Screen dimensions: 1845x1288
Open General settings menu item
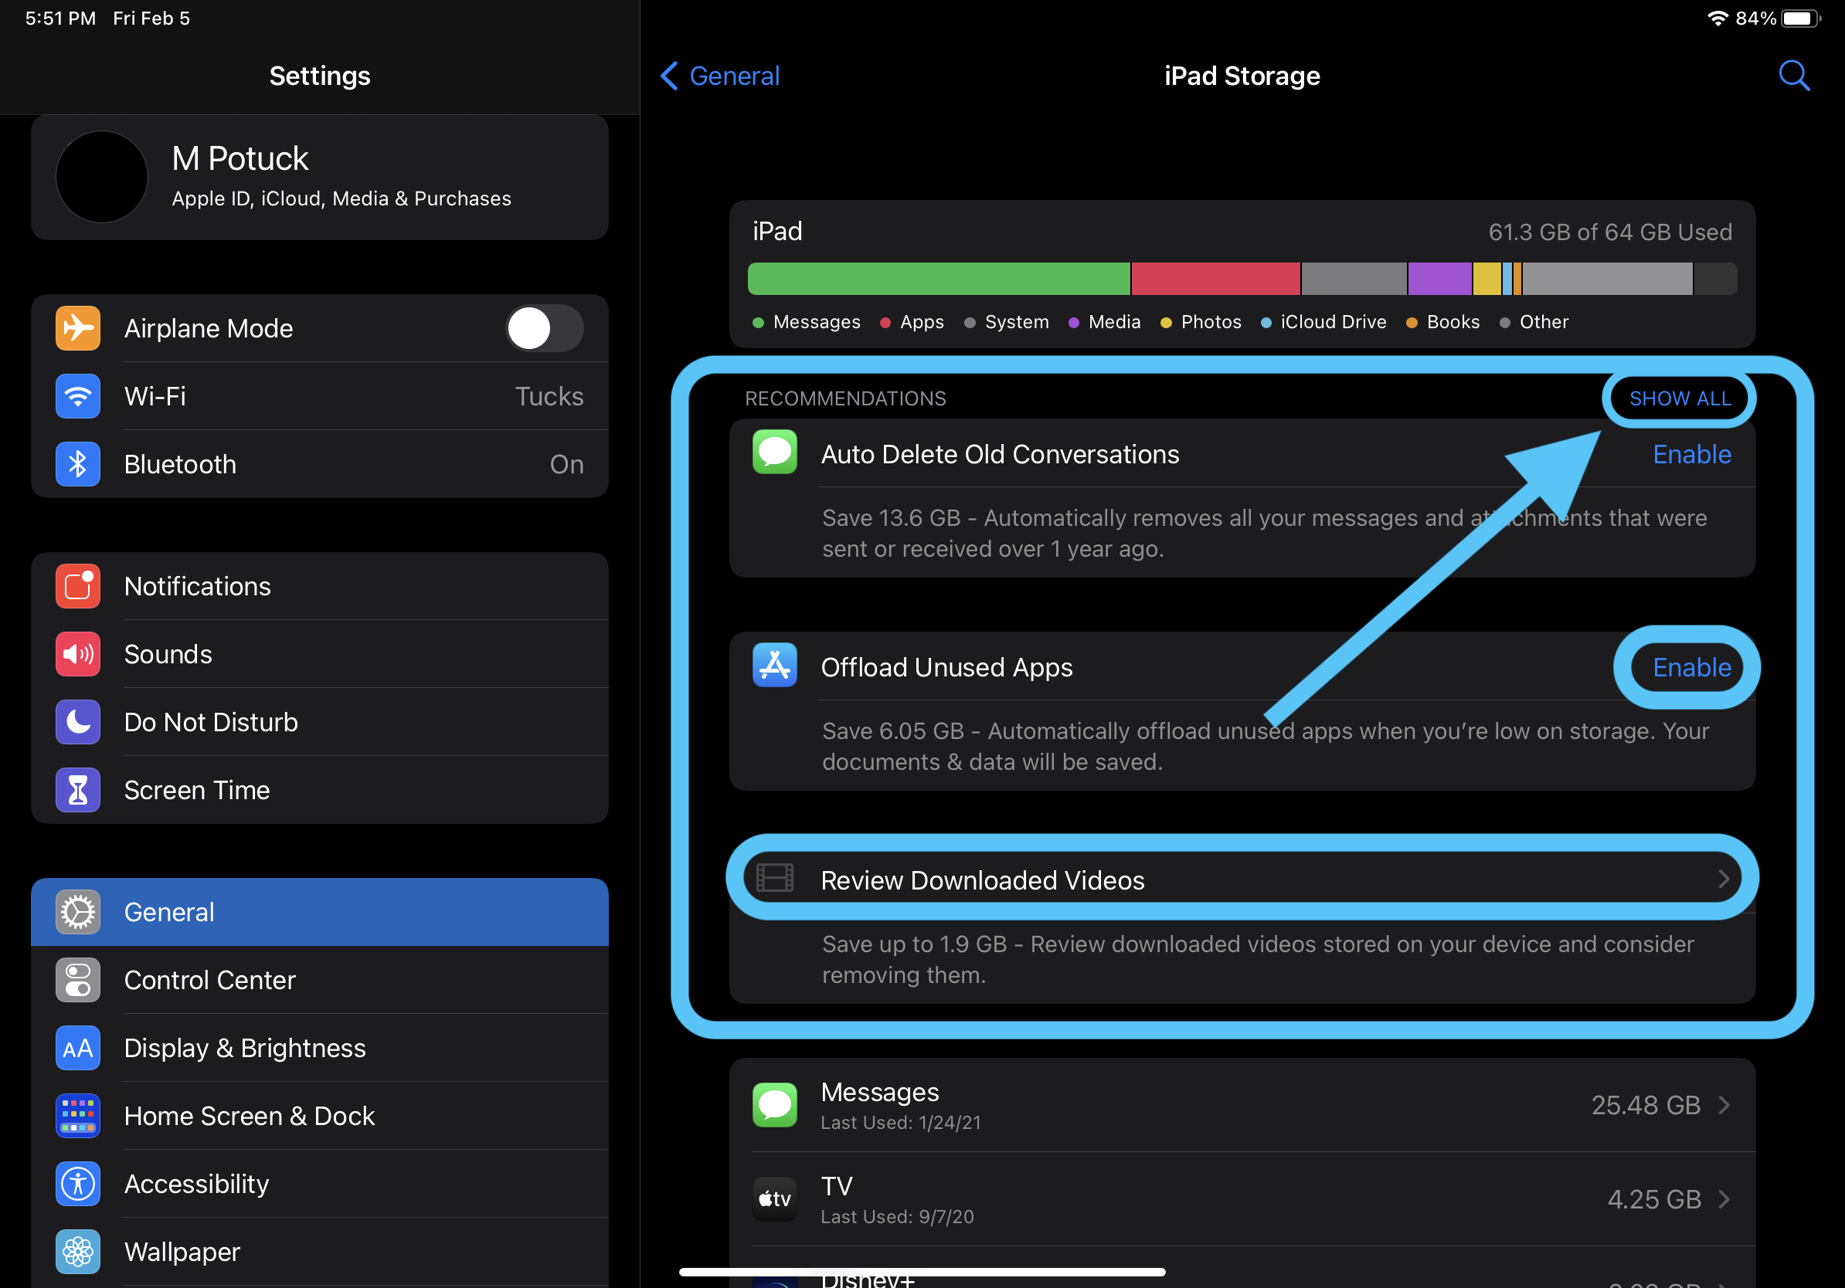pos(320,911)
